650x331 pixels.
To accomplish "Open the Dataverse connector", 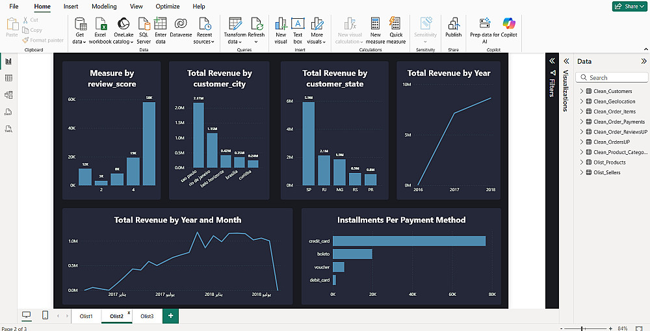I will [181, 27].
